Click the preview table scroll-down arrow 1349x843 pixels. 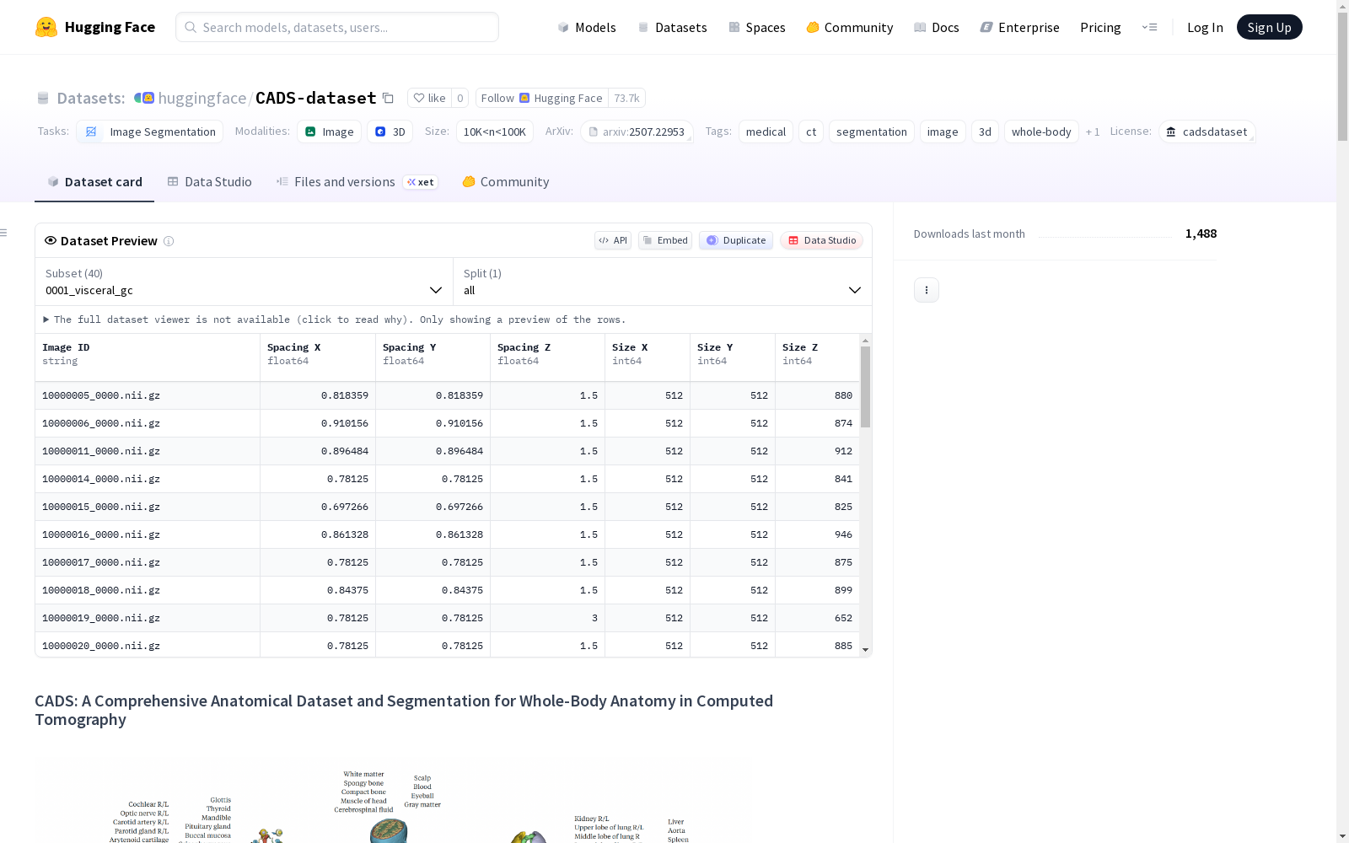[x=865, y=650]
